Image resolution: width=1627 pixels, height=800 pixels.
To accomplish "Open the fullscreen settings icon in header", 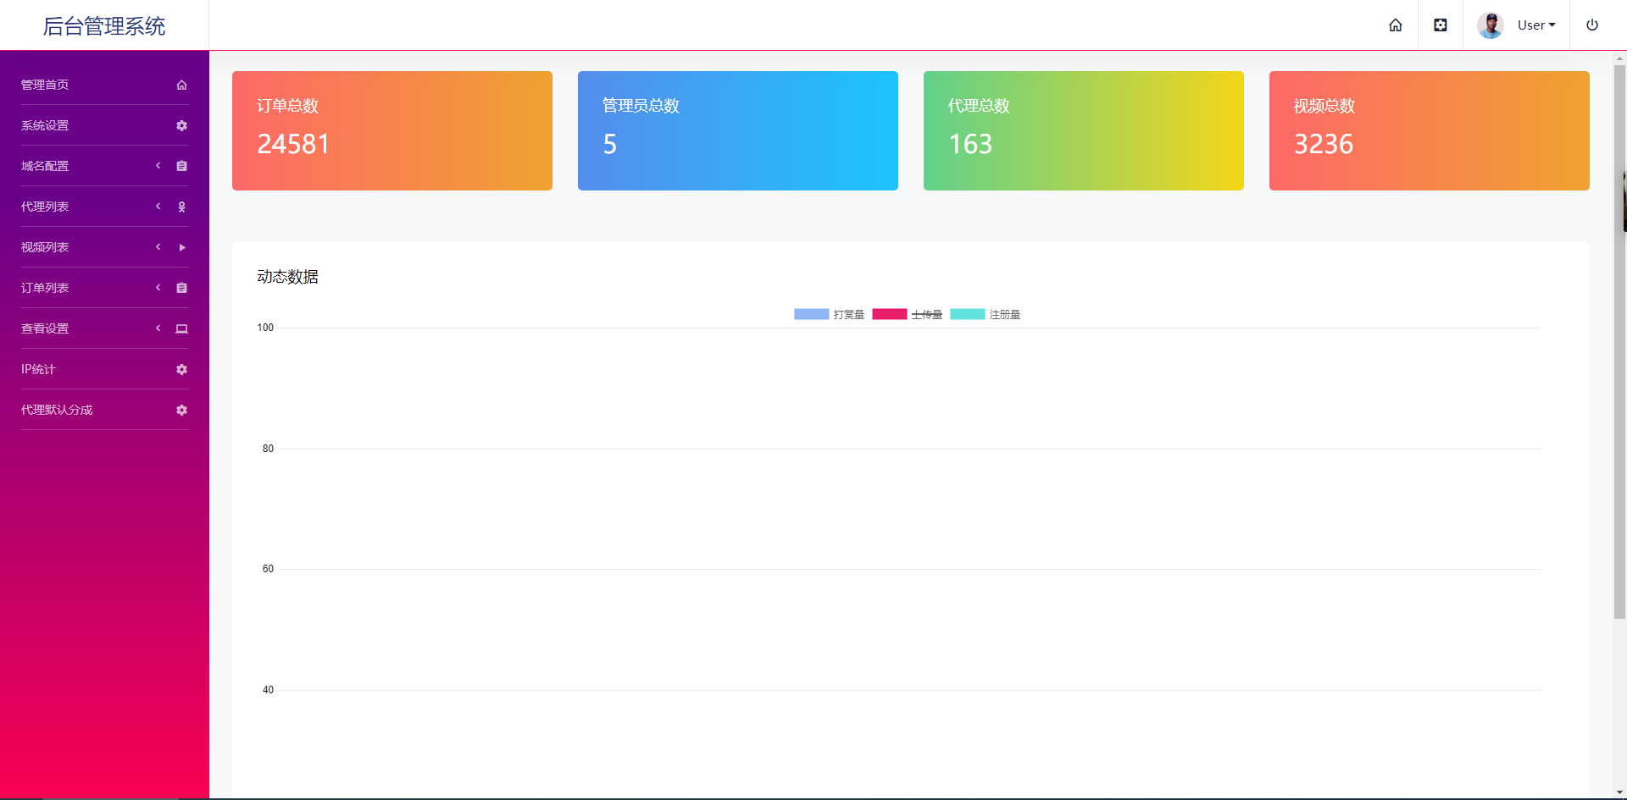I will point(1440,25).
